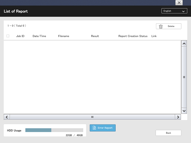Click the Back button
The width and height of the screenshot is (191, 143).
pos(168,133)
